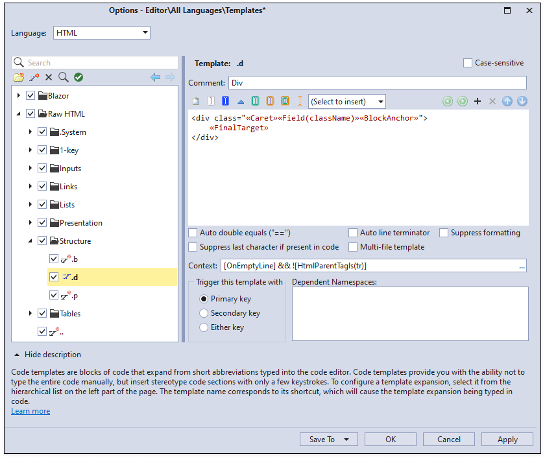545x459 pixels.
Task: Click the plus icon to add context
Action: pyautogui.click(x=478, y=101)
